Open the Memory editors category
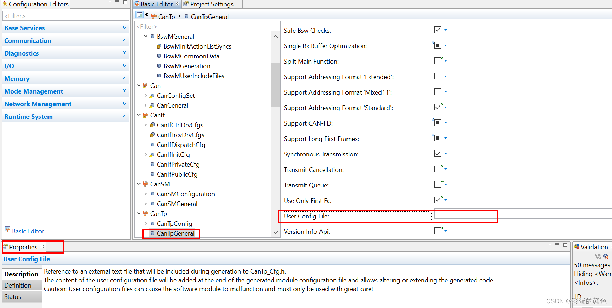Viewport: 612px width, 308px height. pos(65,79)
